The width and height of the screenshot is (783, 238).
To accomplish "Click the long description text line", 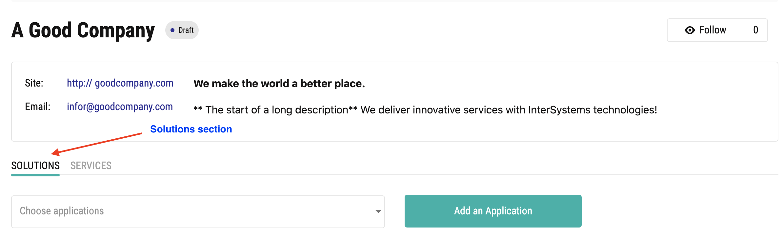I will pos(425,110).
